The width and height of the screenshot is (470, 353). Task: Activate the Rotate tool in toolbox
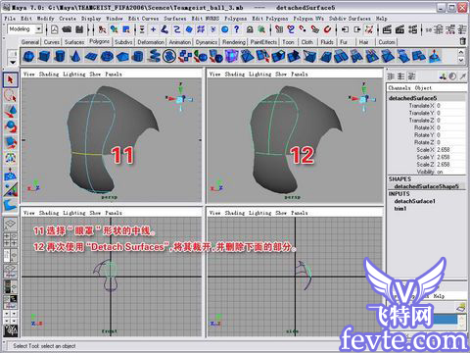point(10,126)
